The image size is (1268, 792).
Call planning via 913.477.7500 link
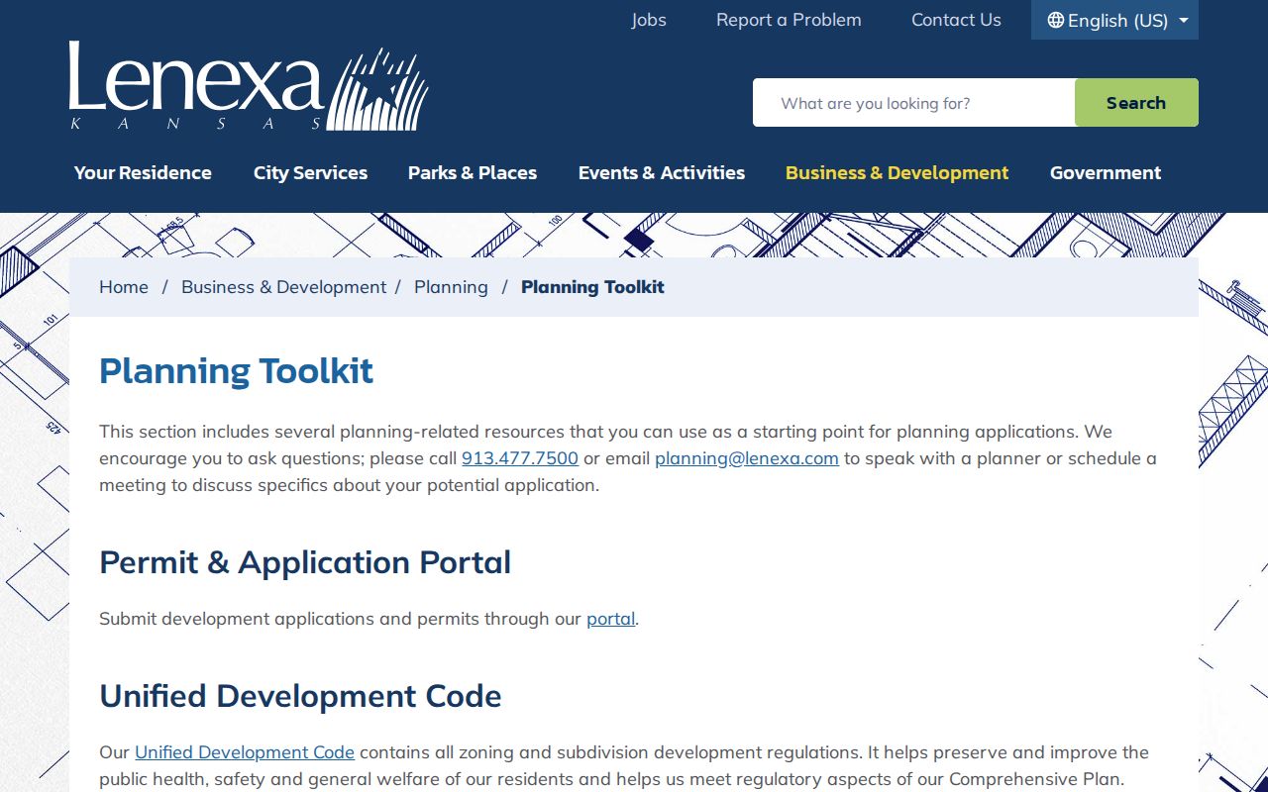click(520, 458)
